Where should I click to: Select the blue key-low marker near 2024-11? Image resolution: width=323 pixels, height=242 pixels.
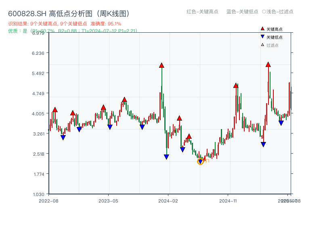[x=264, y=143]
